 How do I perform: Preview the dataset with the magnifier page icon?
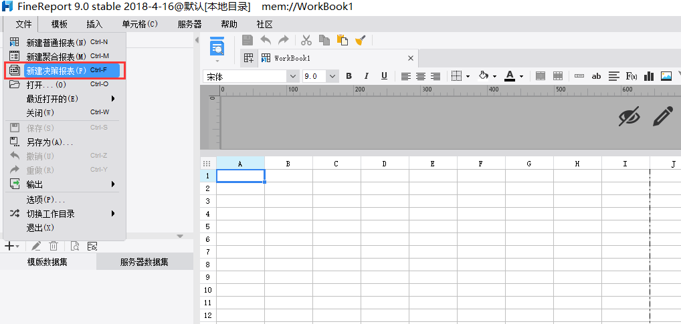tap(75, 247)
